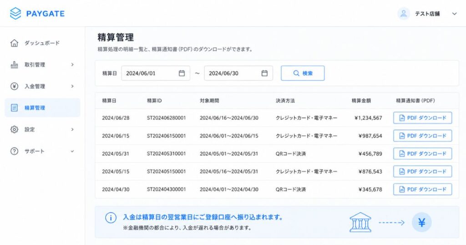The width and height of the screenshot is (466, 245).
Task: Select the ID cell ST202406280001
Action: pos(166,118)
